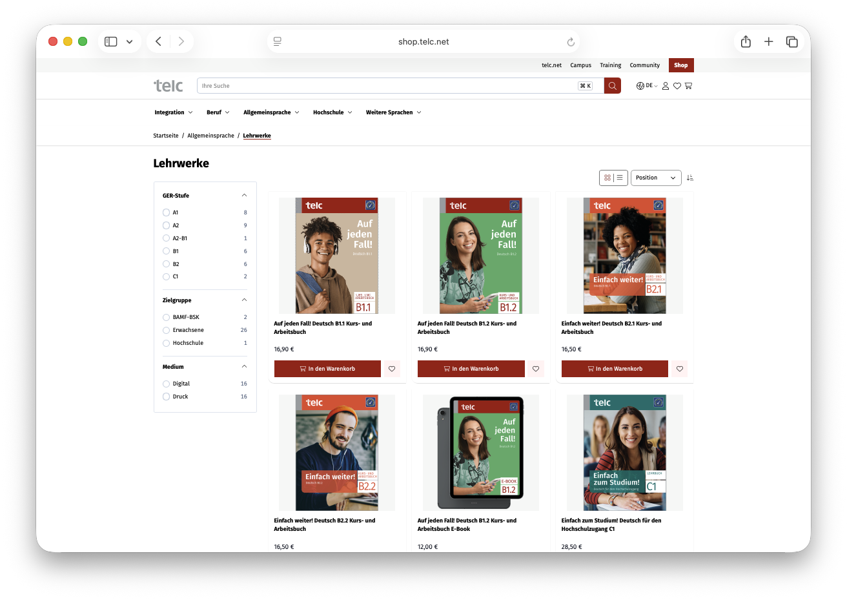Select the Shop tab
847x600 pixels.
681,65
